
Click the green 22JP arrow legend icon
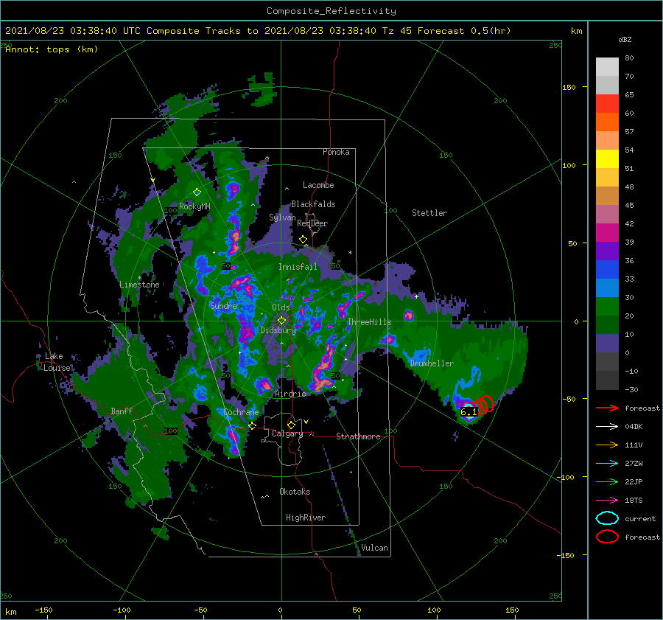pos(607,481)
